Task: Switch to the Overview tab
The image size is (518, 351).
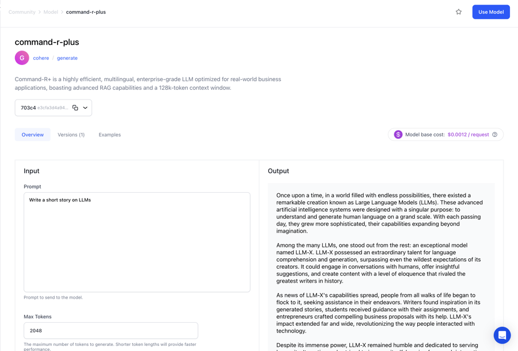Action: 33,135
